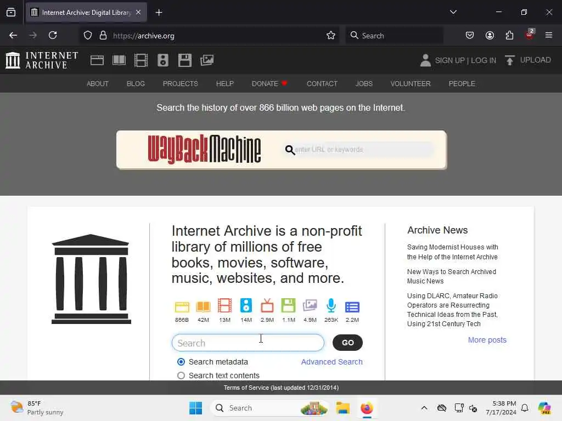Viewport: 562px width, 421px height.
Task: Click SIGN UP | LOG IN link
Action: pyautogui.click(x=465, y=60)
